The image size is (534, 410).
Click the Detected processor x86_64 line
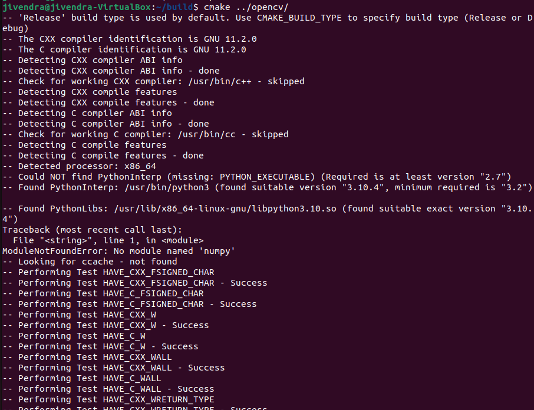point(79,166)
